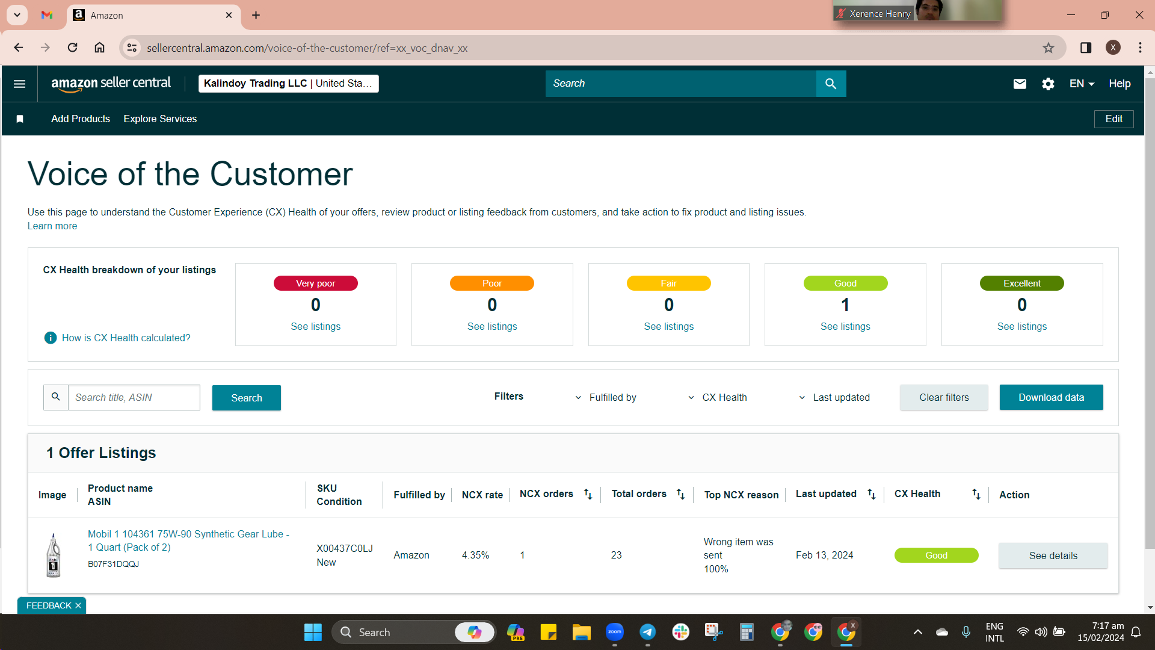
Task: Click the Edit button on the favorites bar
Action: click(x=1113, y=119)
